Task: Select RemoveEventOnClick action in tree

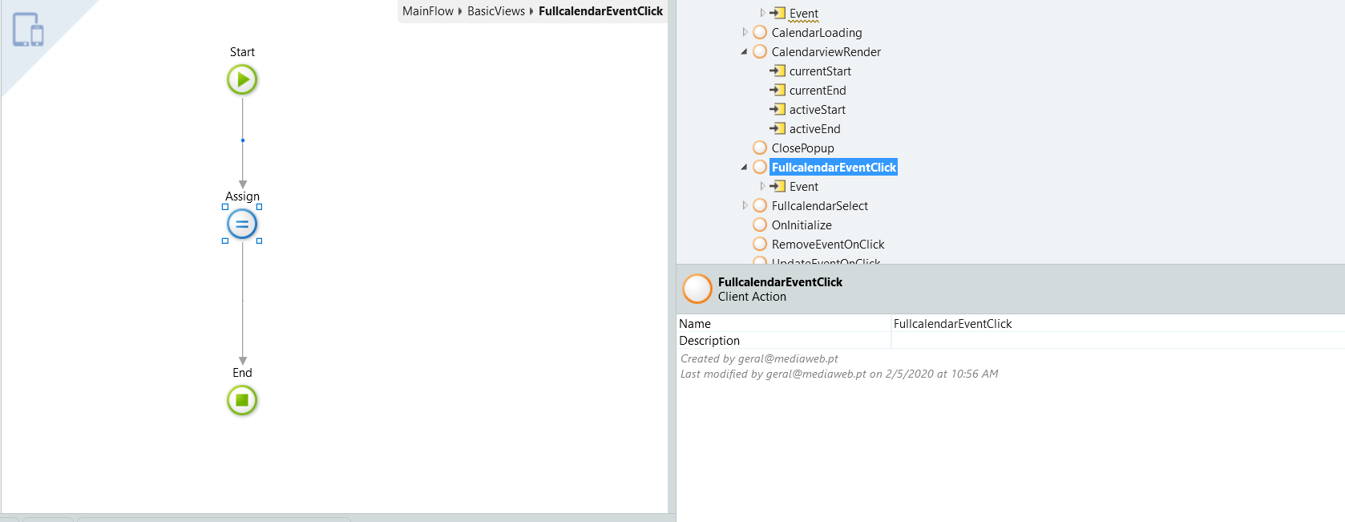Action: 827,245
